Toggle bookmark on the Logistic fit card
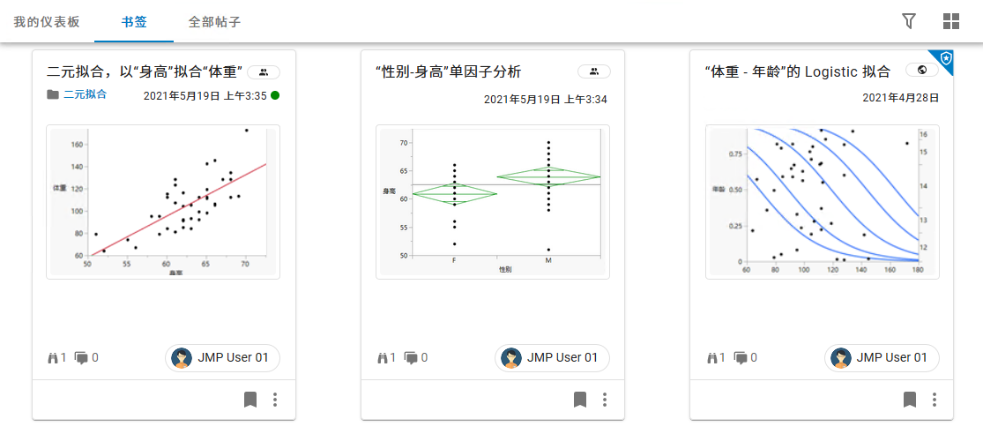Viewport: 983px width, 434px height. click(x=910, y=400)
